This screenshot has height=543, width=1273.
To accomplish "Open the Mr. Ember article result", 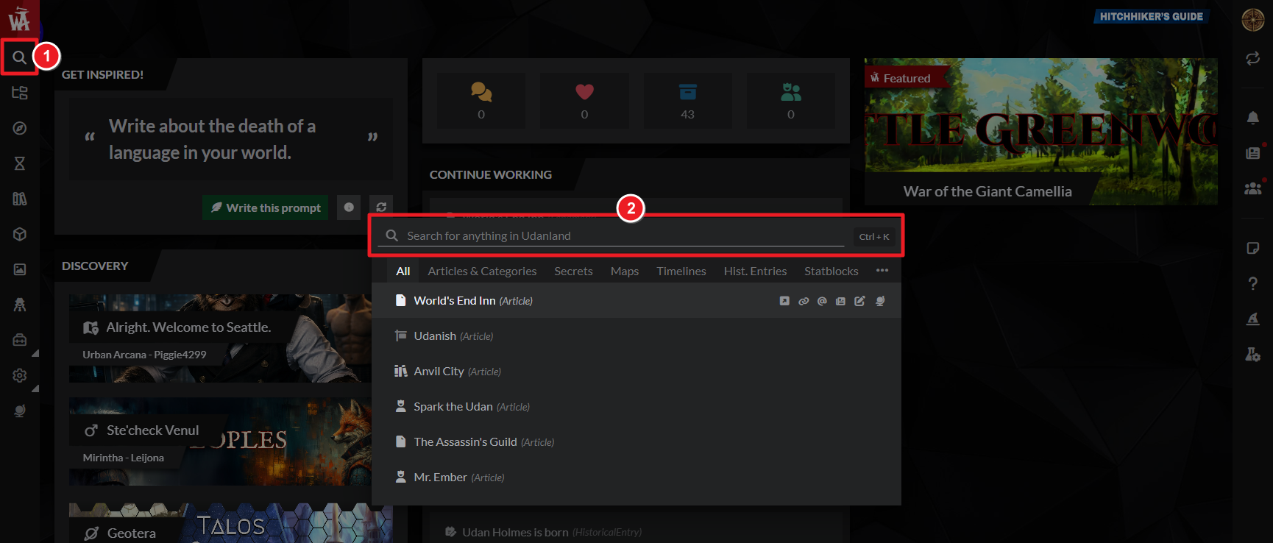I will (636, 478).
